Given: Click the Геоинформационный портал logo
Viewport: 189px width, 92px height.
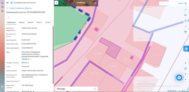Looking at the screenshot, I should 12,3.
